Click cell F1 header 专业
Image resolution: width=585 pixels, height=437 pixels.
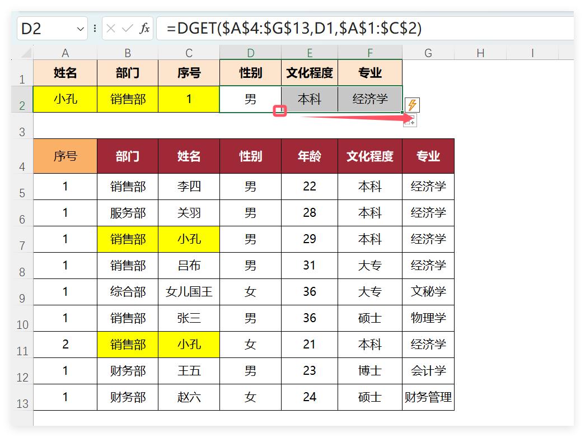pyautogui.click(x=369, y=73)
